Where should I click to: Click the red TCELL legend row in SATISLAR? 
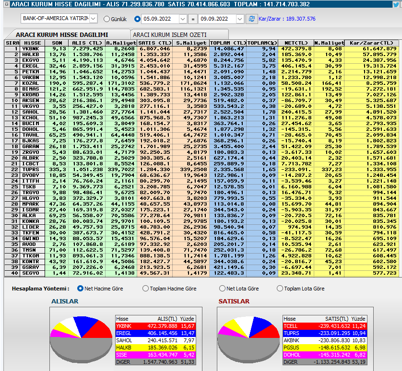(x=325, y=326)
